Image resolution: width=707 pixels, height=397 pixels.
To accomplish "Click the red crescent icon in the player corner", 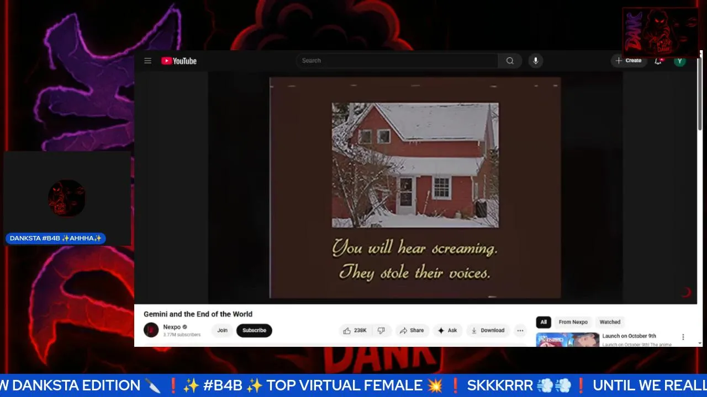I will (686, 292).
